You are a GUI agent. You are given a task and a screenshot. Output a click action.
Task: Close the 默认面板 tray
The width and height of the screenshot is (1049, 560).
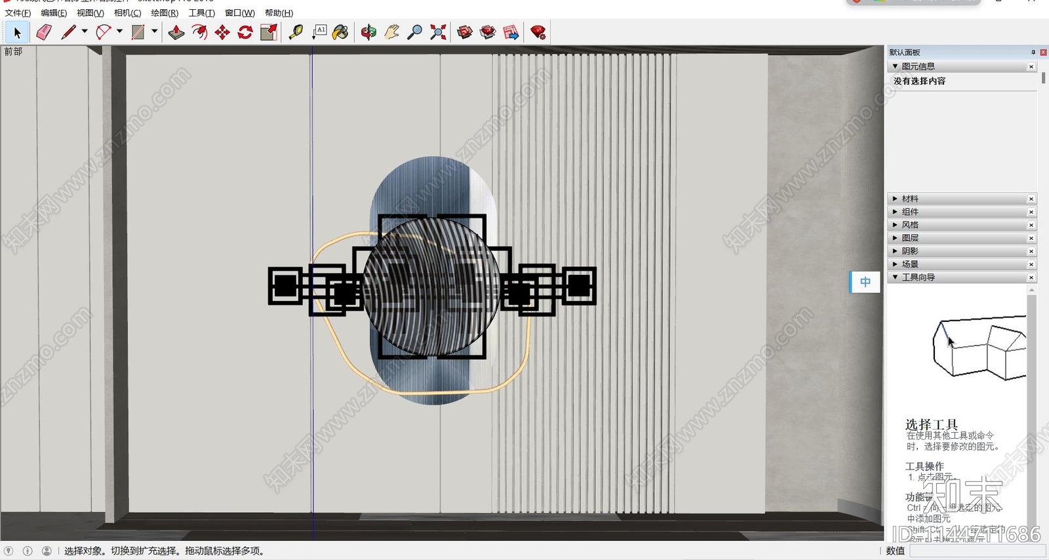coord(1044,52)
